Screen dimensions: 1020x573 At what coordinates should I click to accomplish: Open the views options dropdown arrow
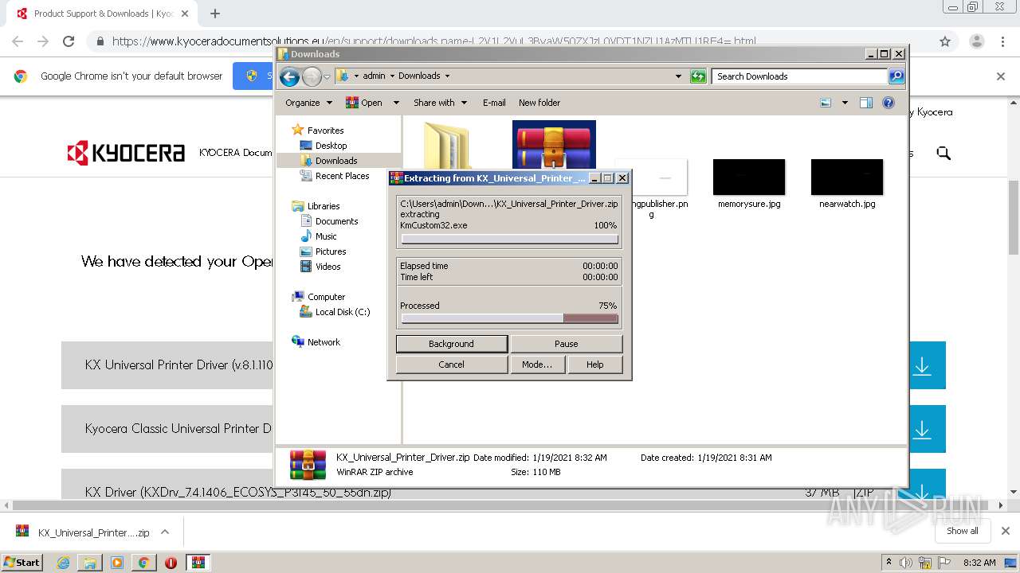[845, 103]
